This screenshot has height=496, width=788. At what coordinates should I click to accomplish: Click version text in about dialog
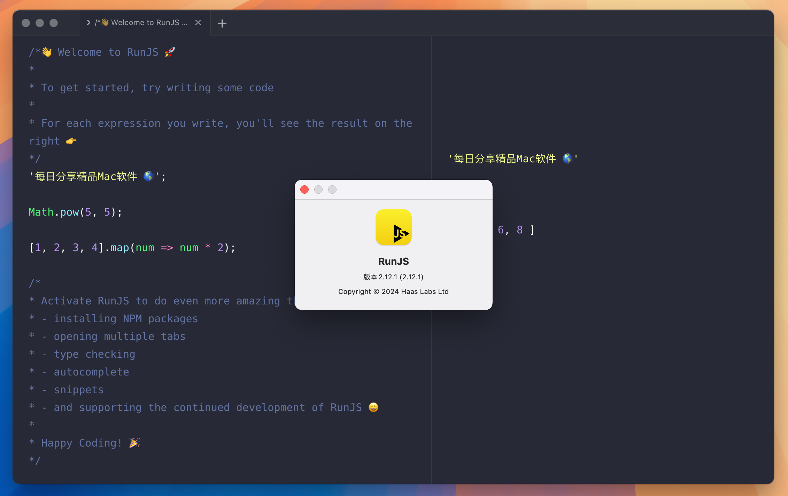point(394,277)
